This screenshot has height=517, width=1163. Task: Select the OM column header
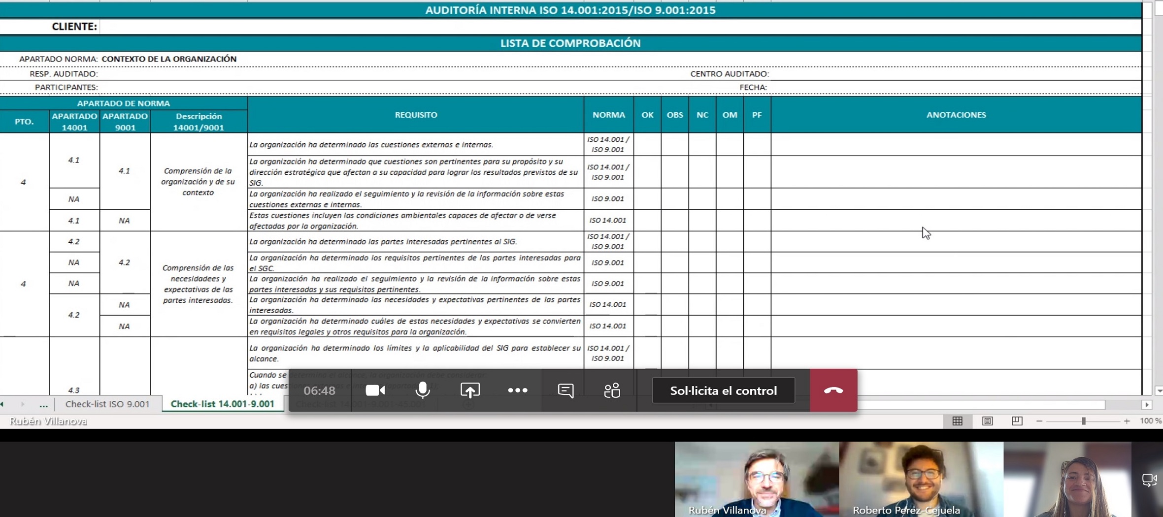point(730,115)
